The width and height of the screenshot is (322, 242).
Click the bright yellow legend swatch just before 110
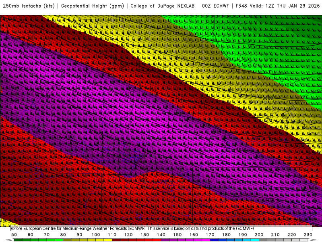108,240
